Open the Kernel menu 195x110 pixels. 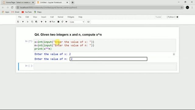point(60,17)
